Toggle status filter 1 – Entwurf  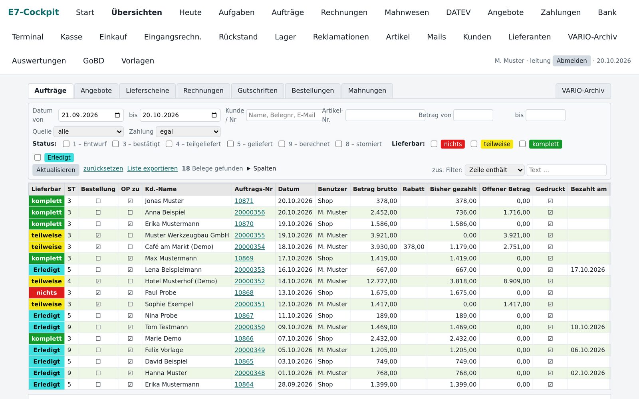(x=66, y=144)
